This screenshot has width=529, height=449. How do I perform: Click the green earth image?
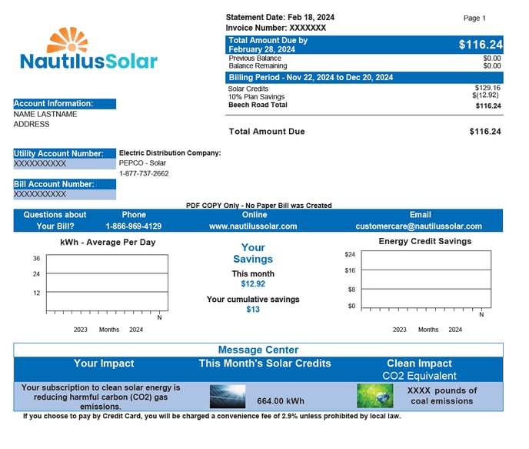(x=374, y=396)
